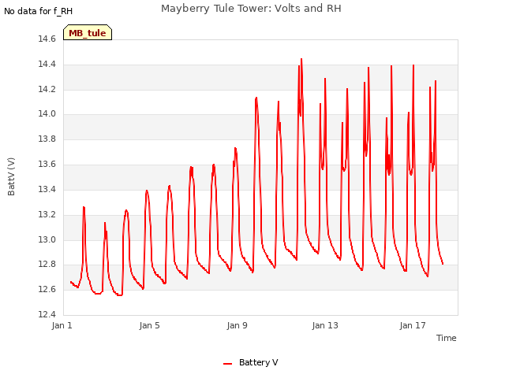Select the Jan 5 x-axis tick label

(x=149, y=325)
